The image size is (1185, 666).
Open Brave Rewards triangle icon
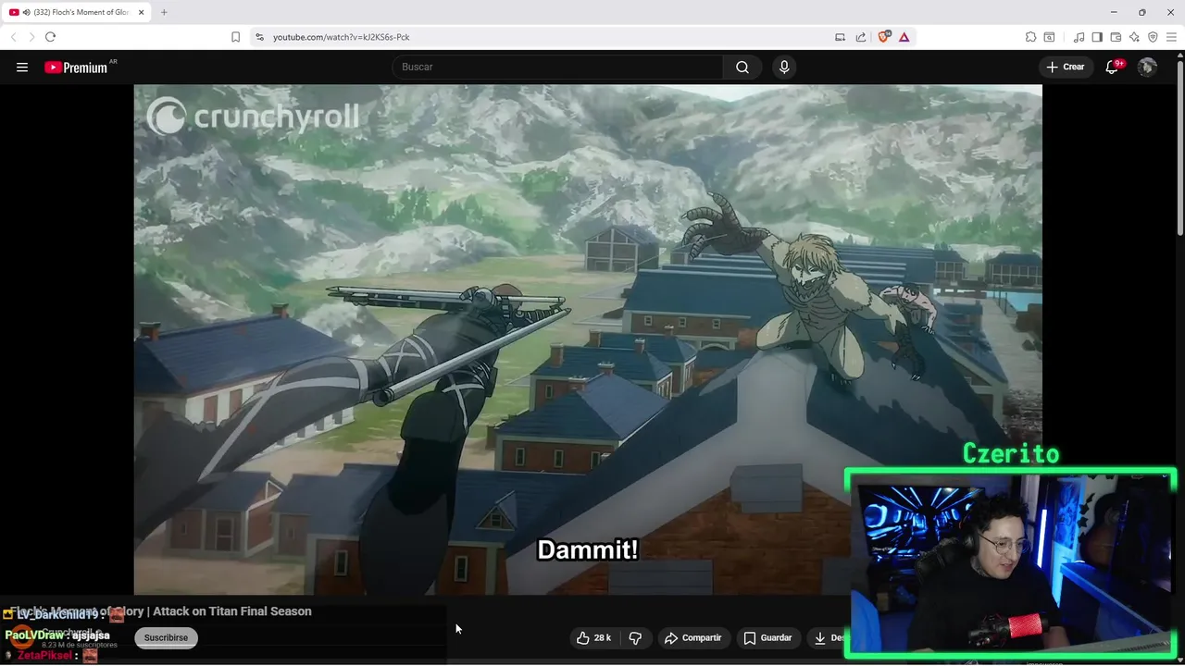tap(904, 37)
